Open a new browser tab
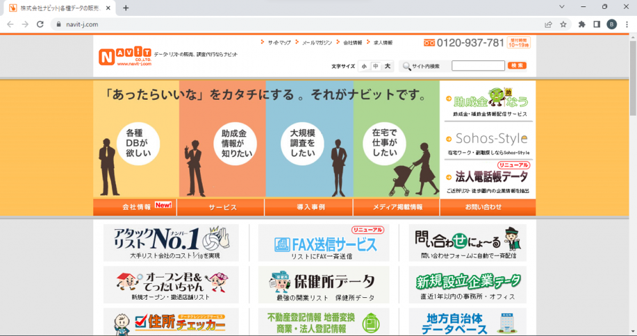Image resolution: width=637 pixels, height=336 pixels. pos(126,8)
